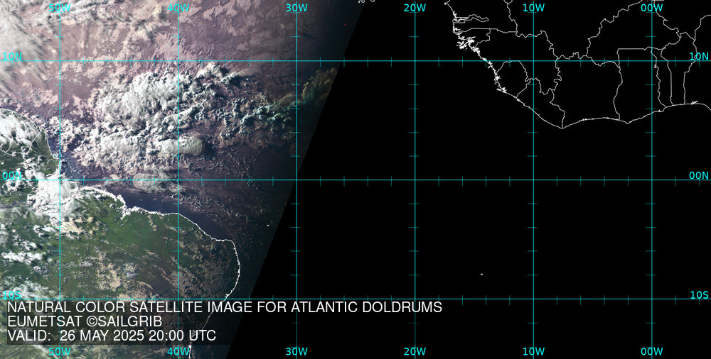The height and width of the screenshot is (359, 711).
Task: Click the 'NATURAL COLOR SATELLITE IMAGE FOR ATLANTIC DOLDRUMS' caption
Action: tap(225, 307)
